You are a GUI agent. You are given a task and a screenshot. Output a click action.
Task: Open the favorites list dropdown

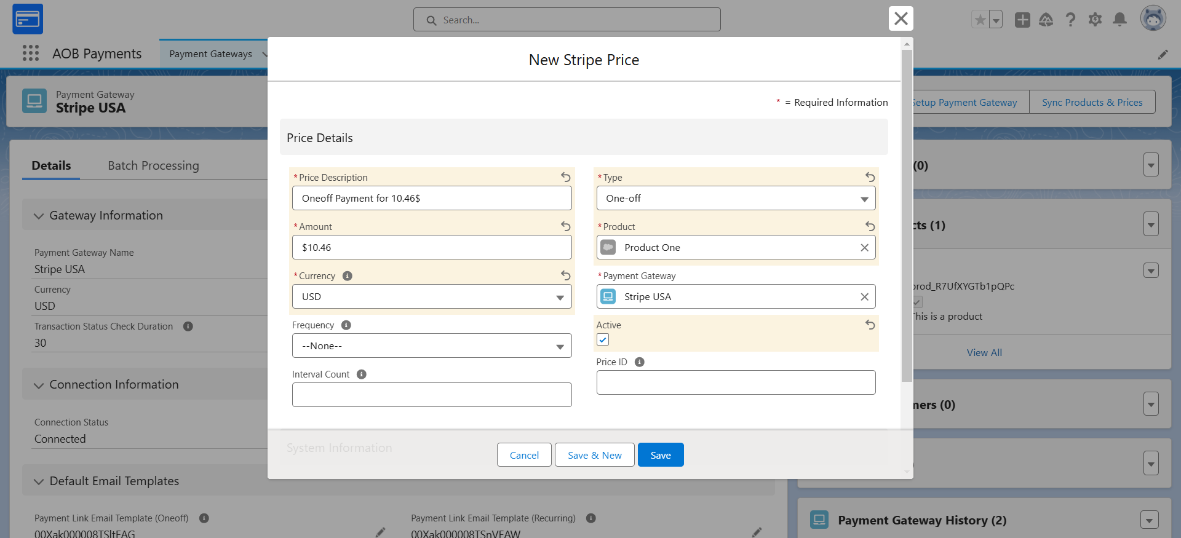click(996, 20)
